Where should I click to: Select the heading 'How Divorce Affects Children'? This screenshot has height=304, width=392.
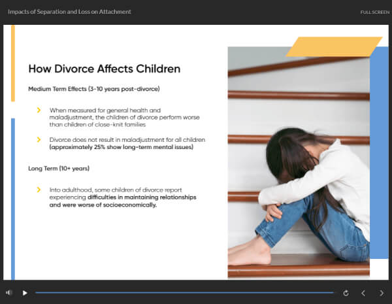(x=105, y=69)
